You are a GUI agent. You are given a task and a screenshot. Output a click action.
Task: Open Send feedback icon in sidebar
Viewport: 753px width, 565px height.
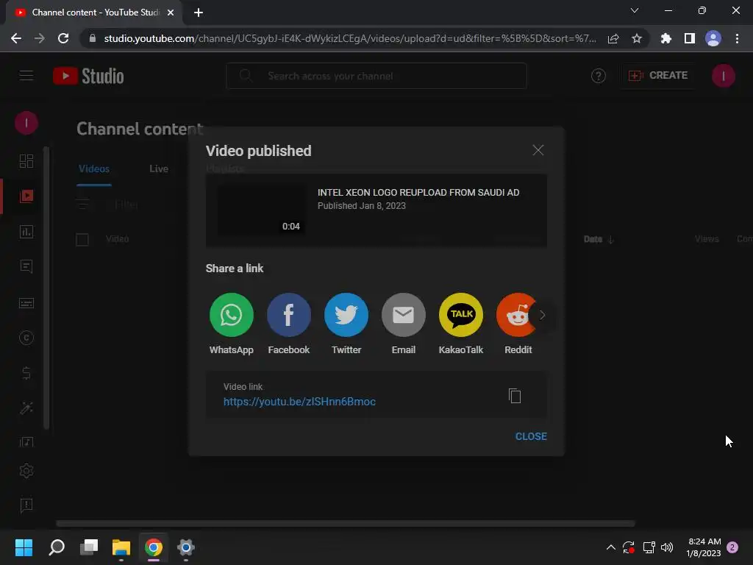click(x=26, y=505)
